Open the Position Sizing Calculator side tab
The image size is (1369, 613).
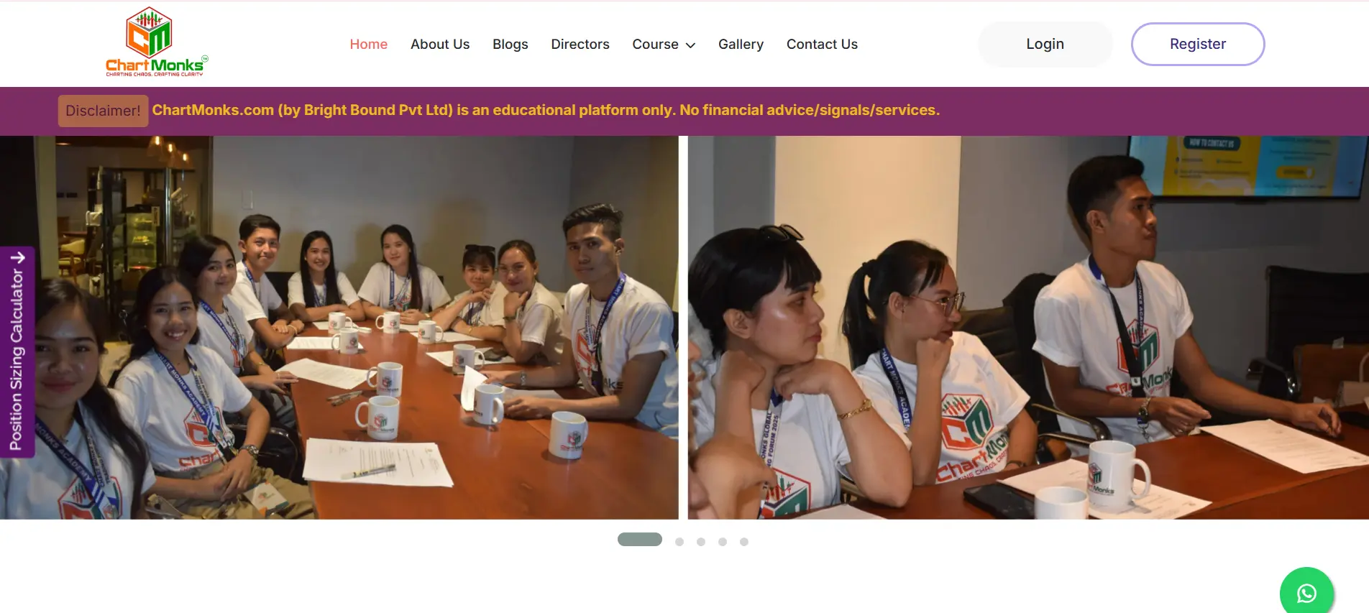point(17,352)
